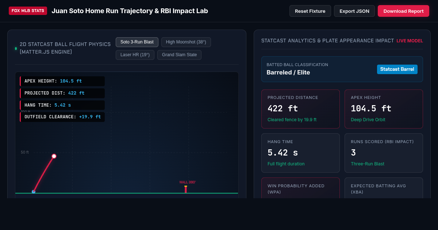Click the 'Deep Drive Orbit' note
The image size is (438, 230).
pos(368,120)
